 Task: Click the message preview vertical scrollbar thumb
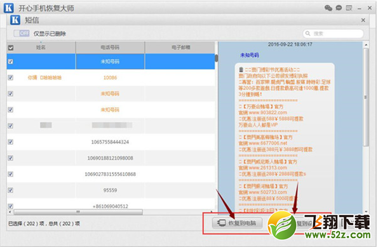(x=366, y=97)
